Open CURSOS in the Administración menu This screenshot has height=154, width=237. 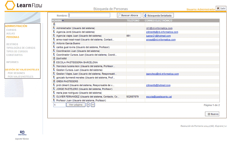[x=11, y=30]
